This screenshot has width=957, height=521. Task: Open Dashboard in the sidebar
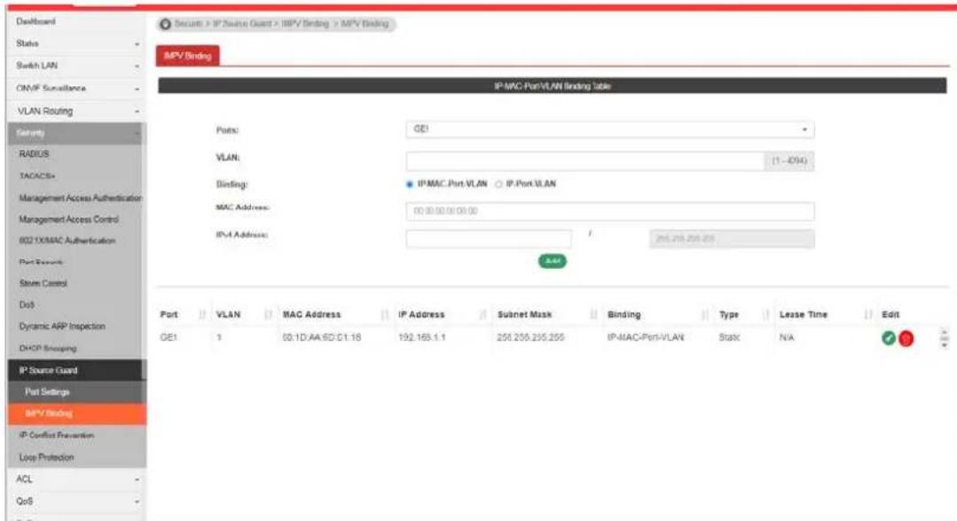(36, 21)
